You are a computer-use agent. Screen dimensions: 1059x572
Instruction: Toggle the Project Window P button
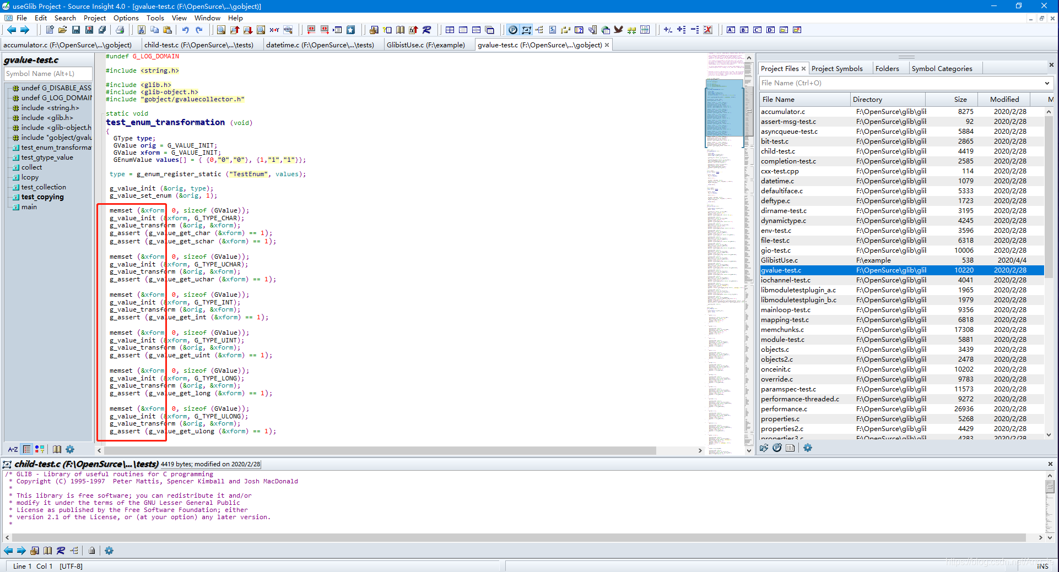(x=513, y=30)
